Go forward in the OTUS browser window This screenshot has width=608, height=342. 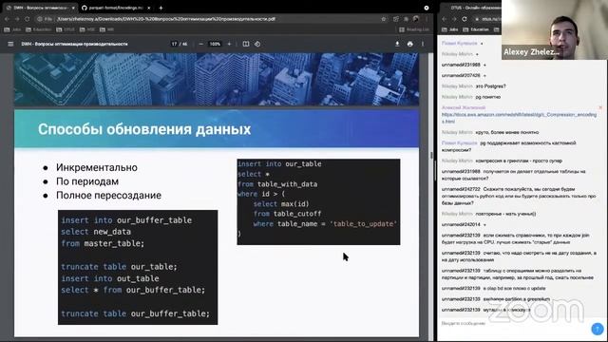click(x=454, y=19)
